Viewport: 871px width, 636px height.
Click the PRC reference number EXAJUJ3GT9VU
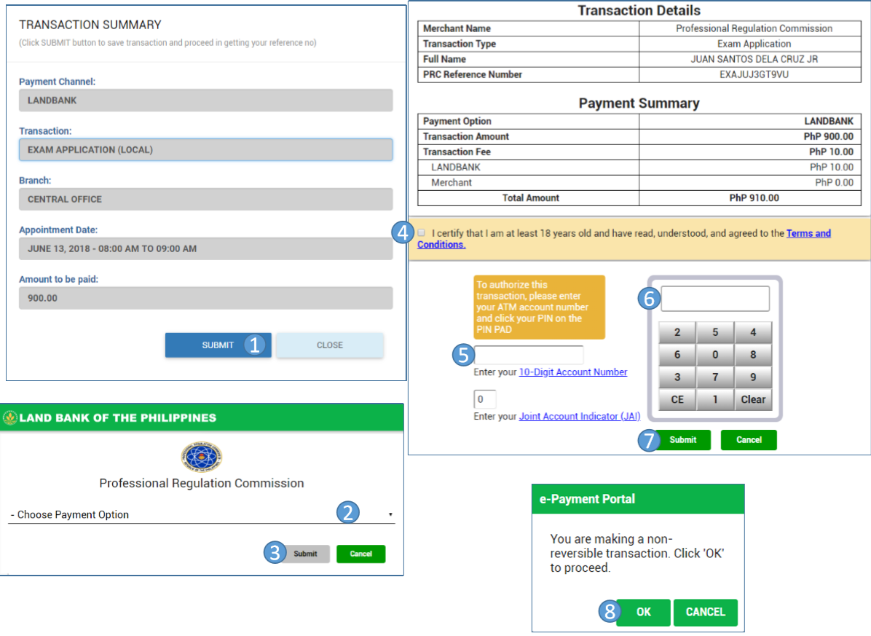point(754,74)
